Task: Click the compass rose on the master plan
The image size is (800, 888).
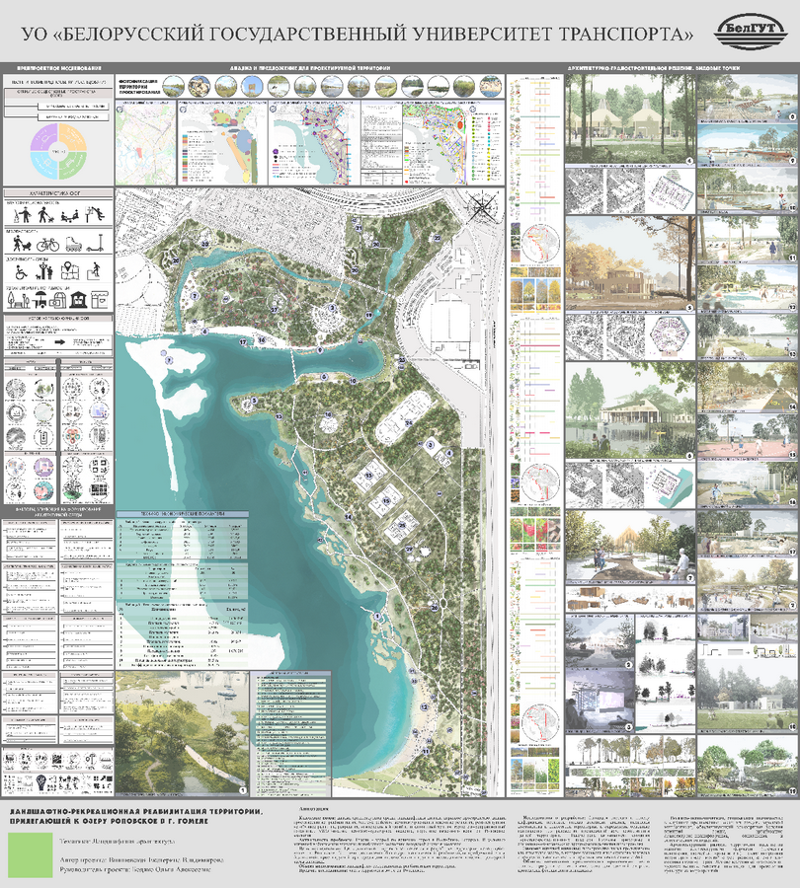Action: 483,205
